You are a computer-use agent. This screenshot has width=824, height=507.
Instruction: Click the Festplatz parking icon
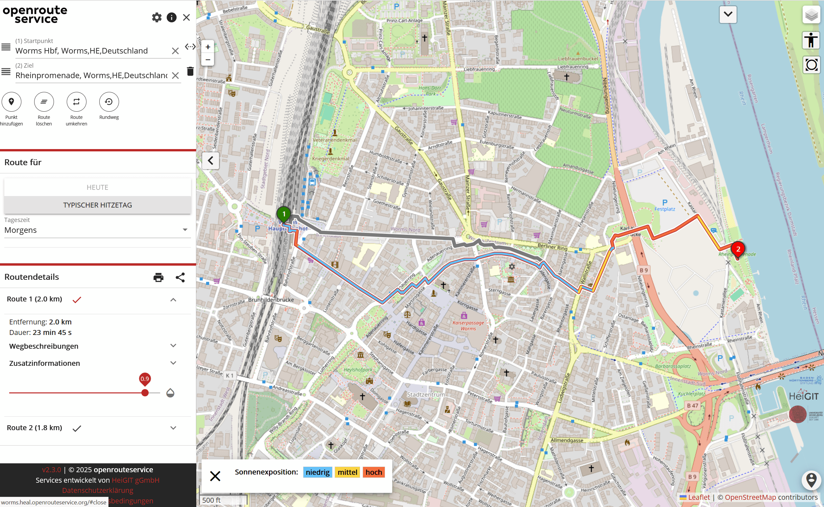click(x=665, y=203)
